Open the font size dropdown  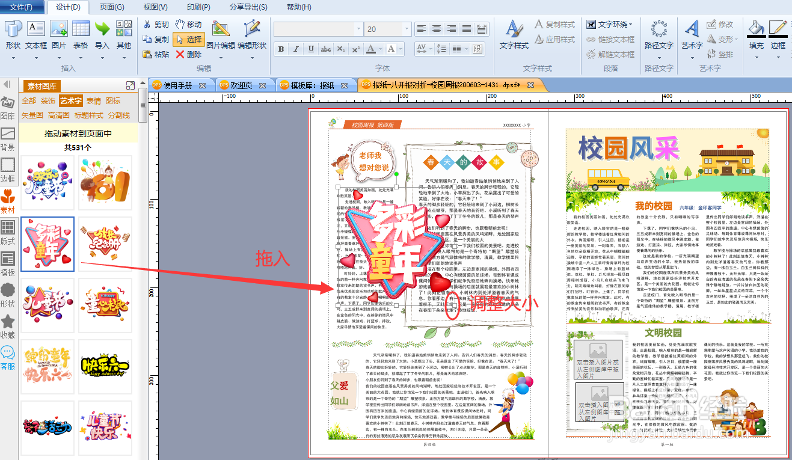pos(406,28)
